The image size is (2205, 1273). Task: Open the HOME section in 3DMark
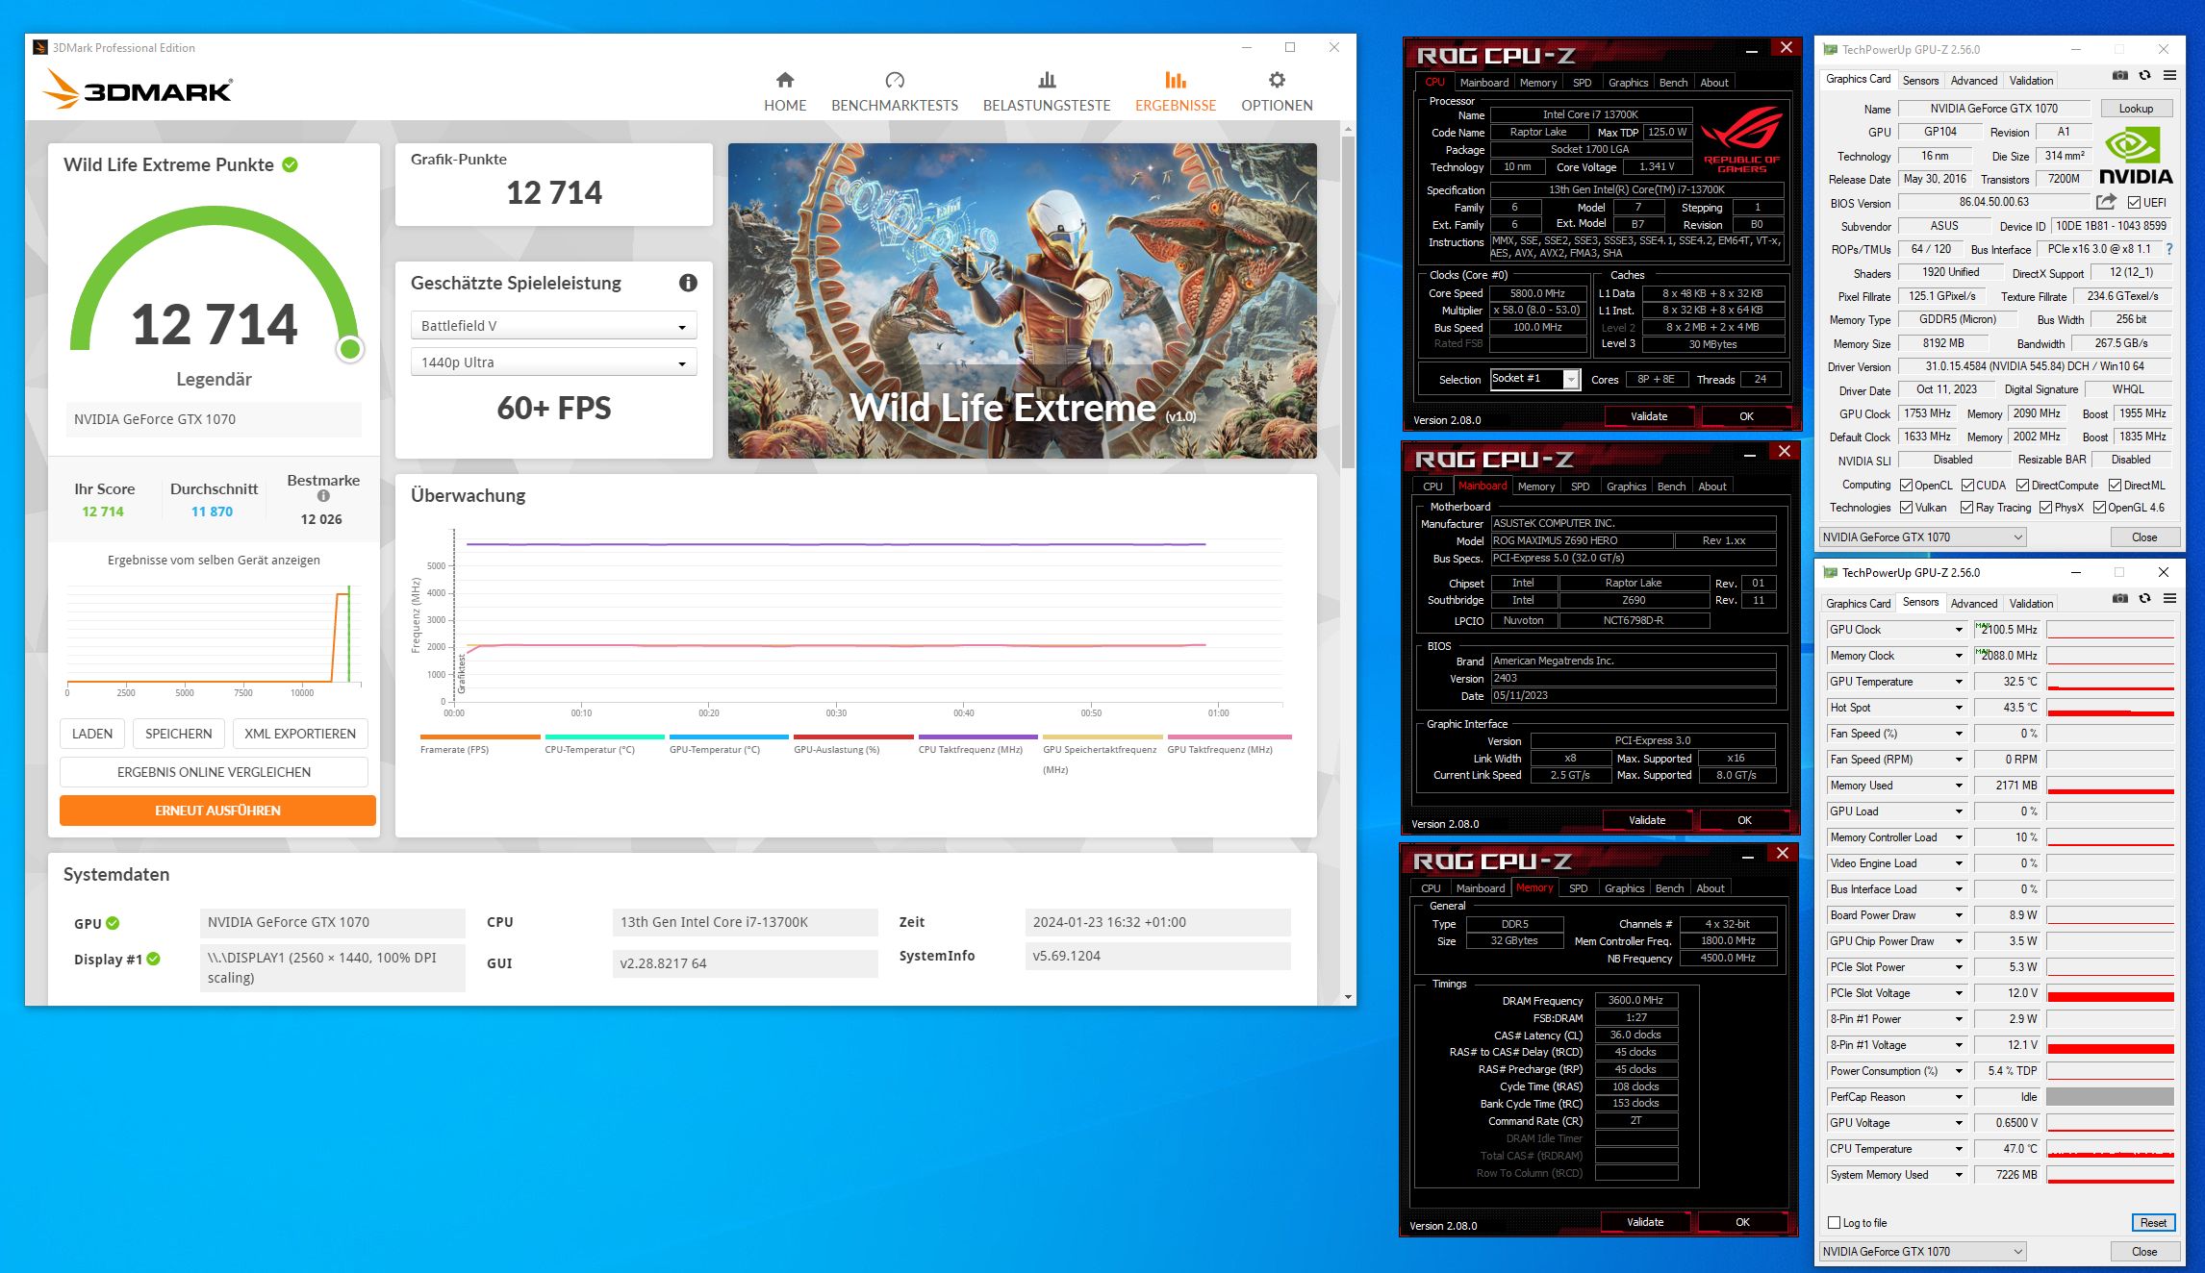[x=785, y=91]
